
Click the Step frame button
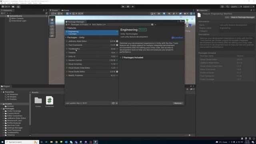pos(133,7)
